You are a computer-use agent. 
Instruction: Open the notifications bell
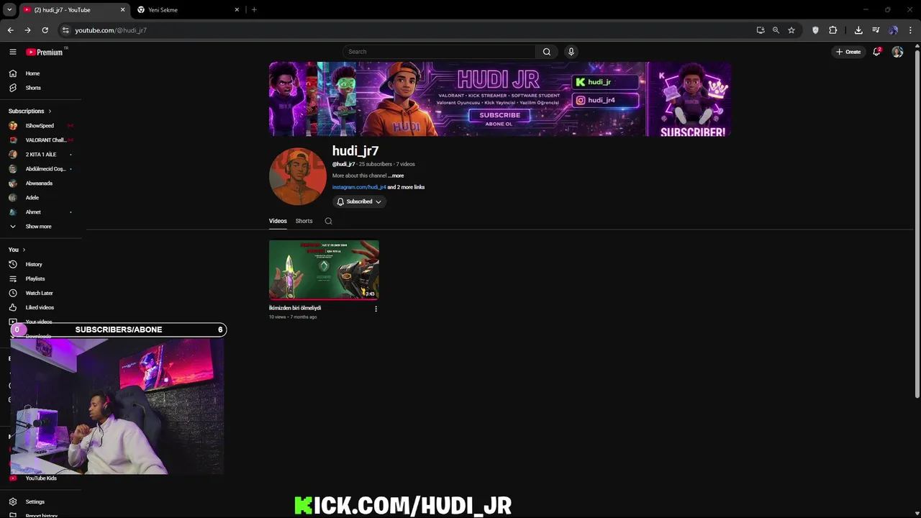coord(876,52)
